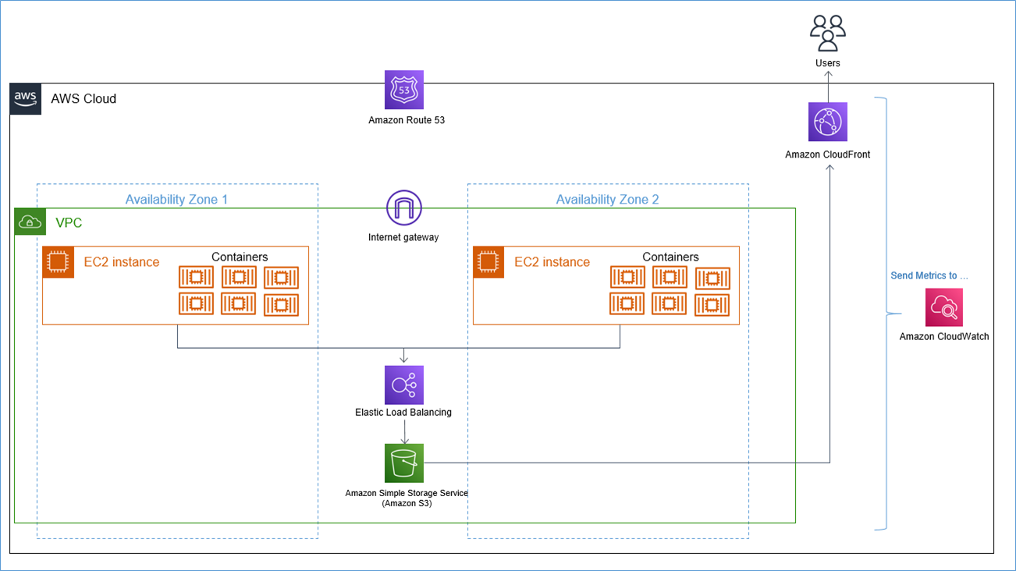Select top-right container icon in Zone 1
Image resolution: width=1016 pixels, height=571 pixels.
282,277
